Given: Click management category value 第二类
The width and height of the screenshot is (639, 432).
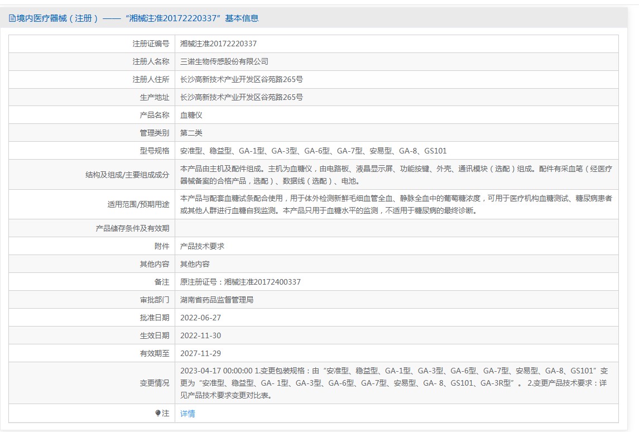Looking at the screenshot, I should click(191, 133).
